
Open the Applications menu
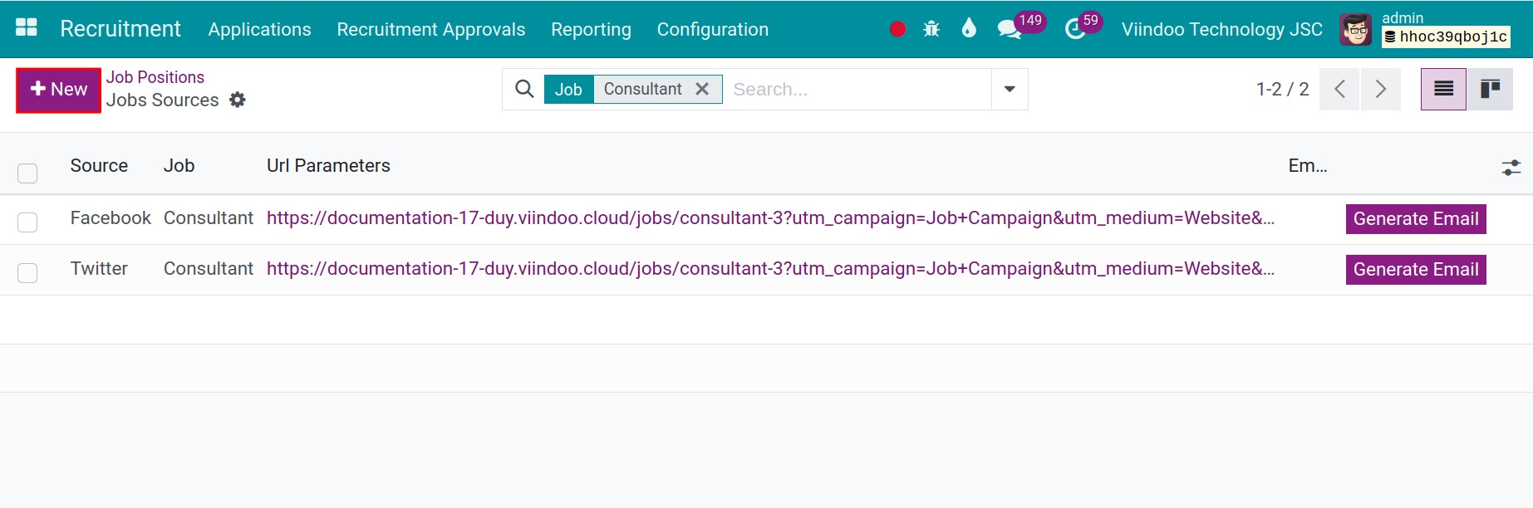pyautogui.click(x=259, y=29)
